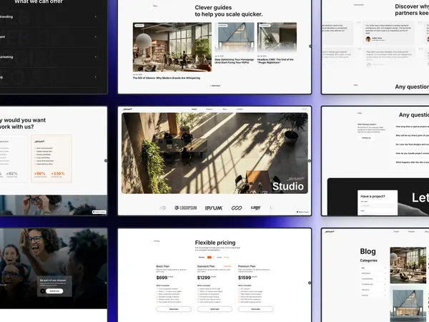
Task: Click the 'Be part of our mission' text
Action: (x=53, y=280)
